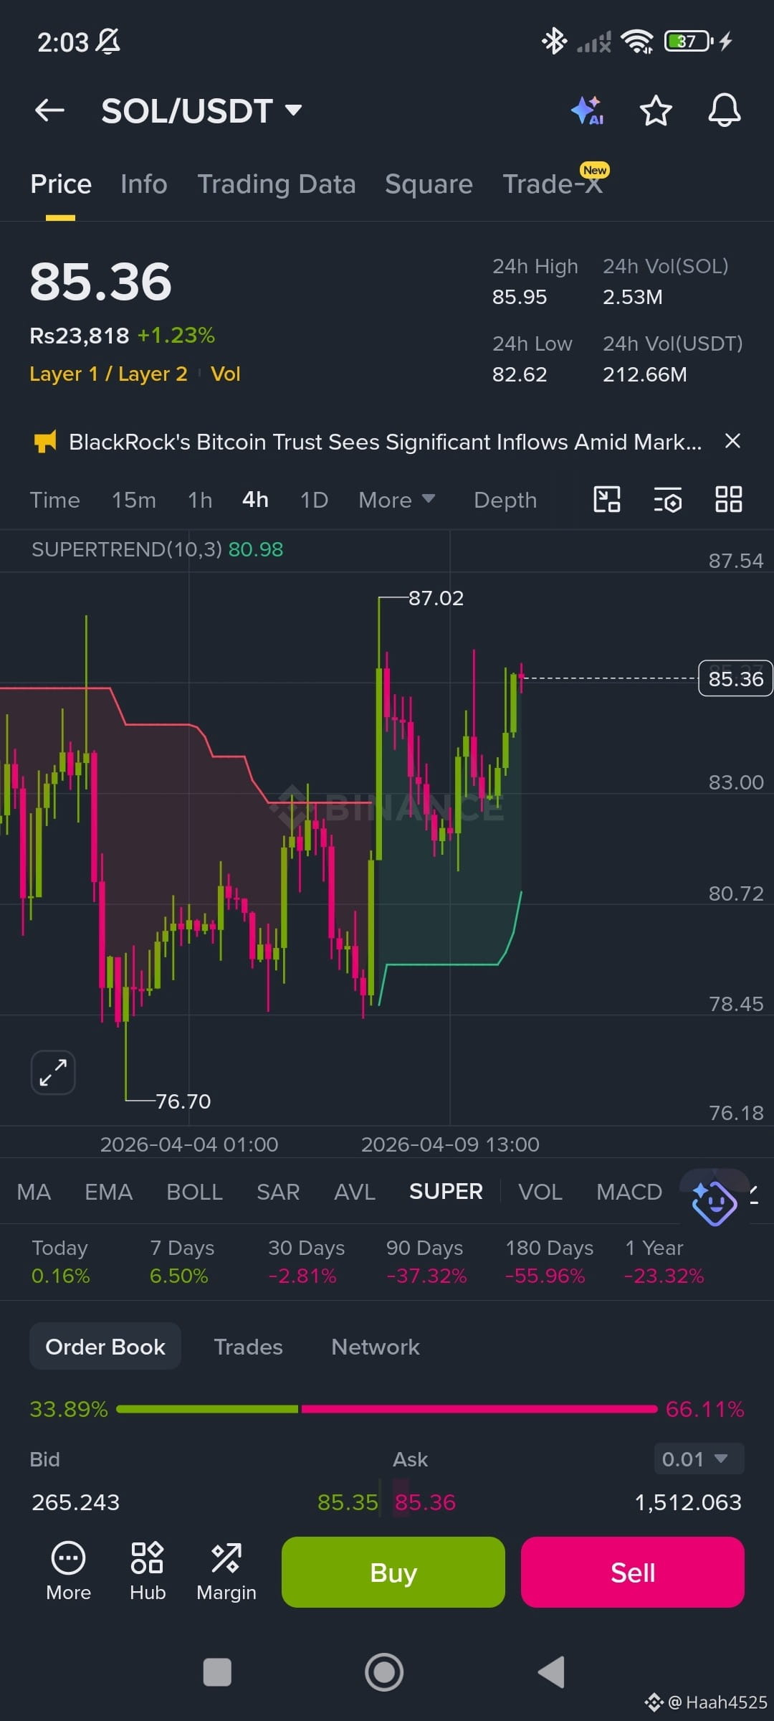
Task: Select the 15m chart interval
Action: pos(133,500)
